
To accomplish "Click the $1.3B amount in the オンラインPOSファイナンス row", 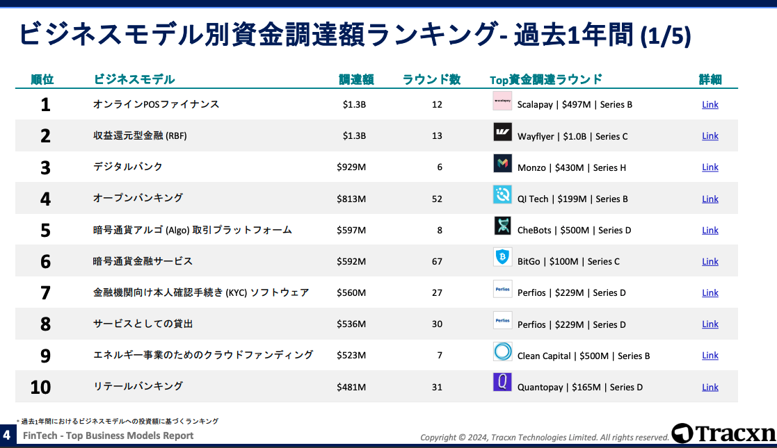I will coord(354,104).
